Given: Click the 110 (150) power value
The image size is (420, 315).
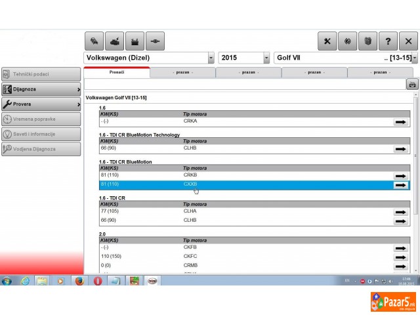Looking at the screenshot, I should coord(111,257).
